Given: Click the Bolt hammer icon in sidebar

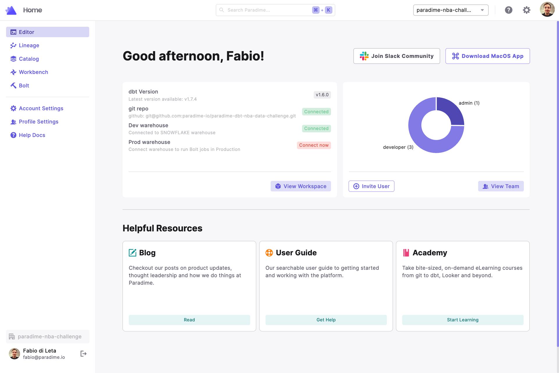Looking at the screenshot, I should (13, 85).
